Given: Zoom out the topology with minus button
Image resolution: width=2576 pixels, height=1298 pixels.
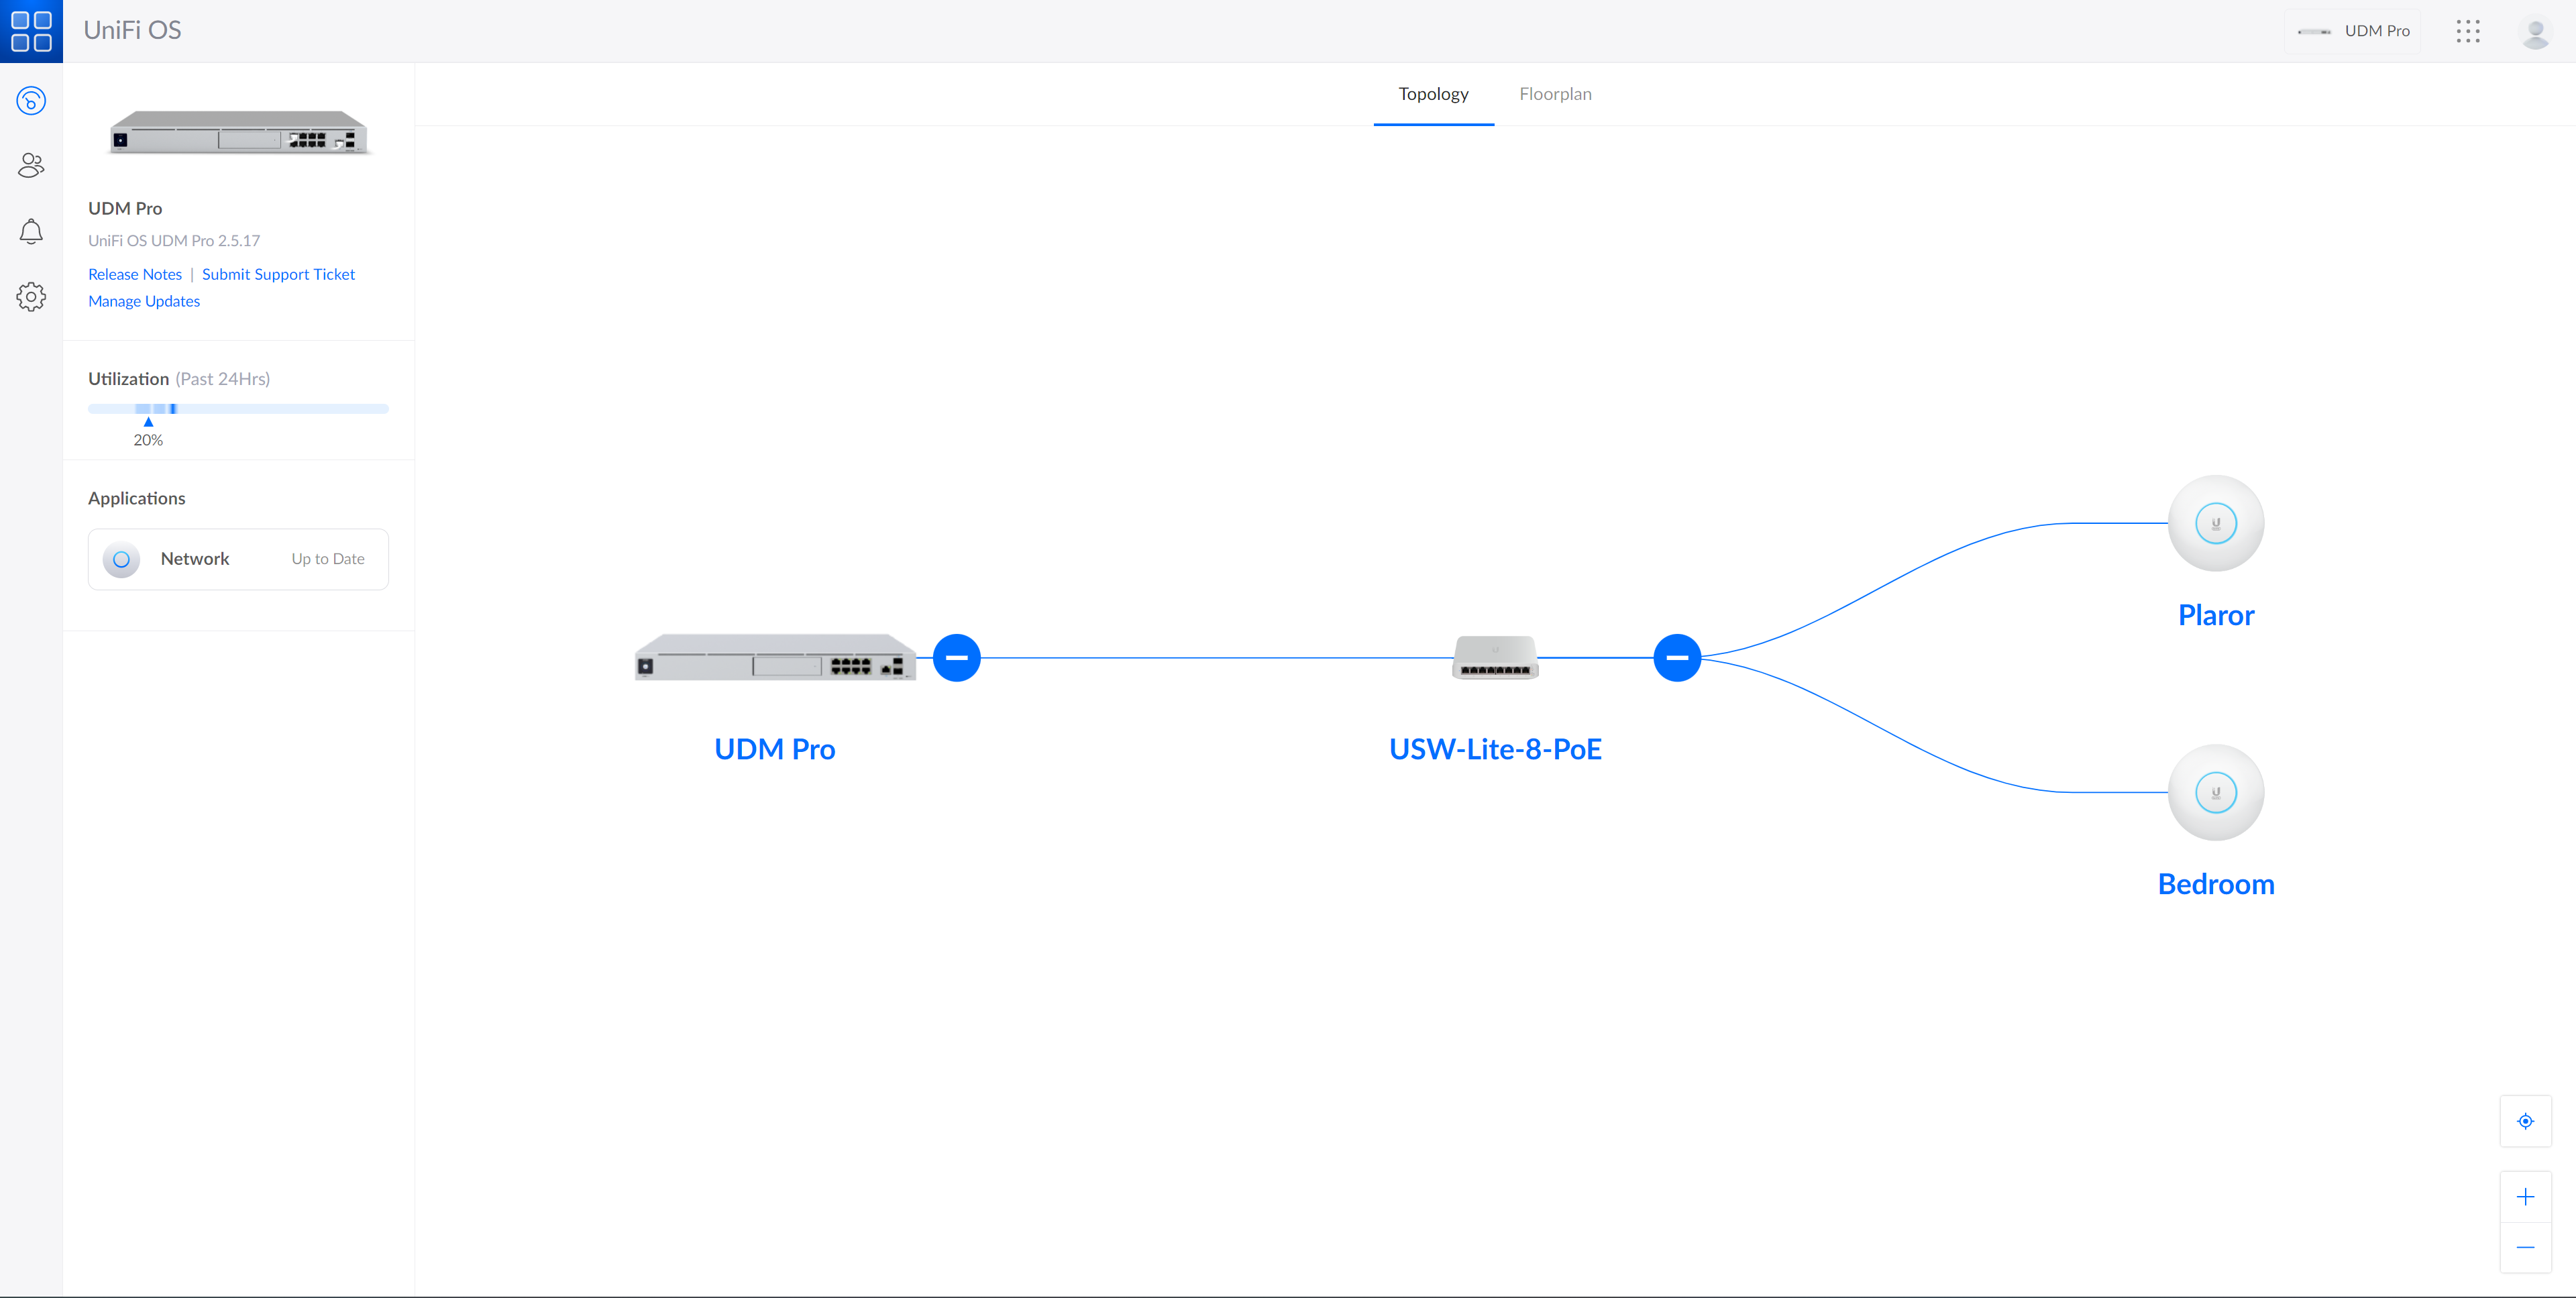Looking at the screenshot, I should click(2526, 1247).
